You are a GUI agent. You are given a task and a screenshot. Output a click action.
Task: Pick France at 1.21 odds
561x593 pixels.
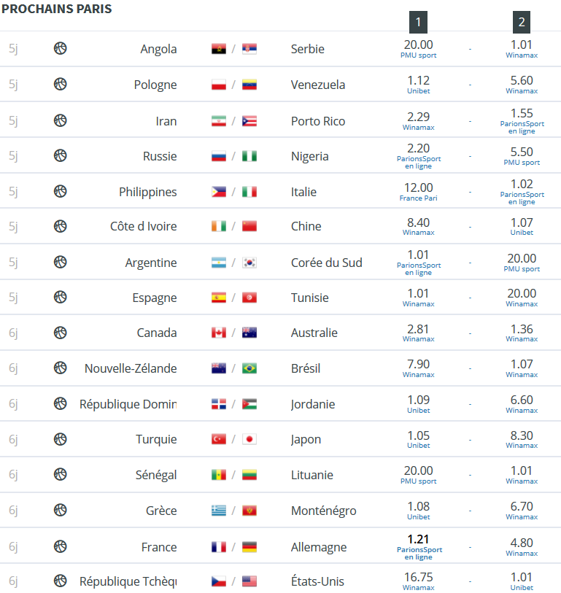[419, 547]
